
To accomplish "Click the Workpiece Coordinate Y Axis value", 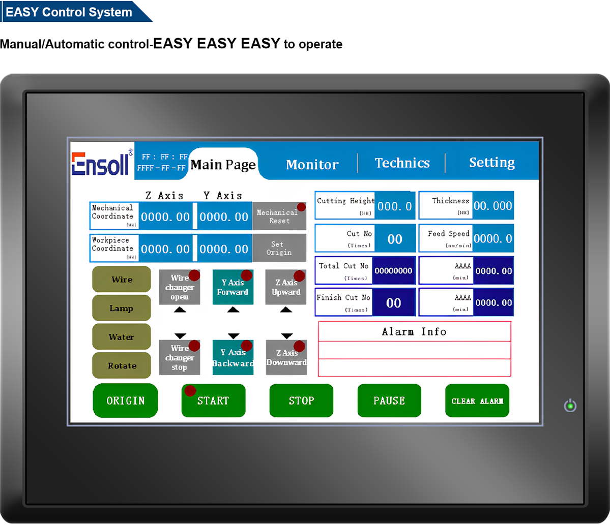I will click(x=224, y=249).
